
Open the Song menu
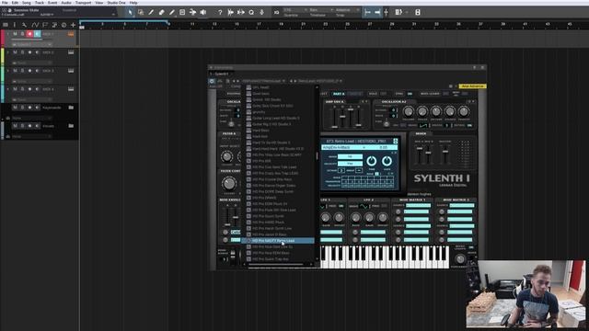click(x=27, y=3)
